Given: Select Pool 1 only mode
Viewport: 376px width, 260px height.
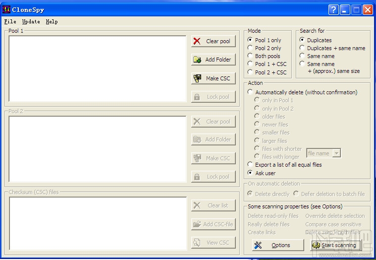Looking at the screenshot, I should (264, 40).
